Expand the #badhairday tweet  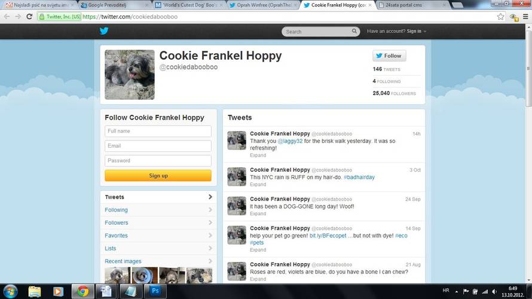(258, 184)
